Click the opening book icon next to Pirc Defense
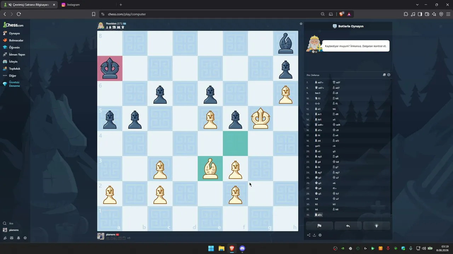The height and width of the screenshot is (254, 453). point(384,75)
